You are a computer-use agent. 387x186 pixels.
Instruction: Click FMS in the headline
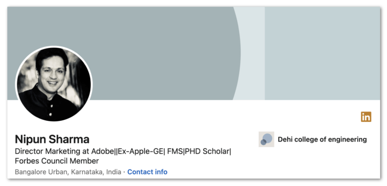(x=175, y=151)
